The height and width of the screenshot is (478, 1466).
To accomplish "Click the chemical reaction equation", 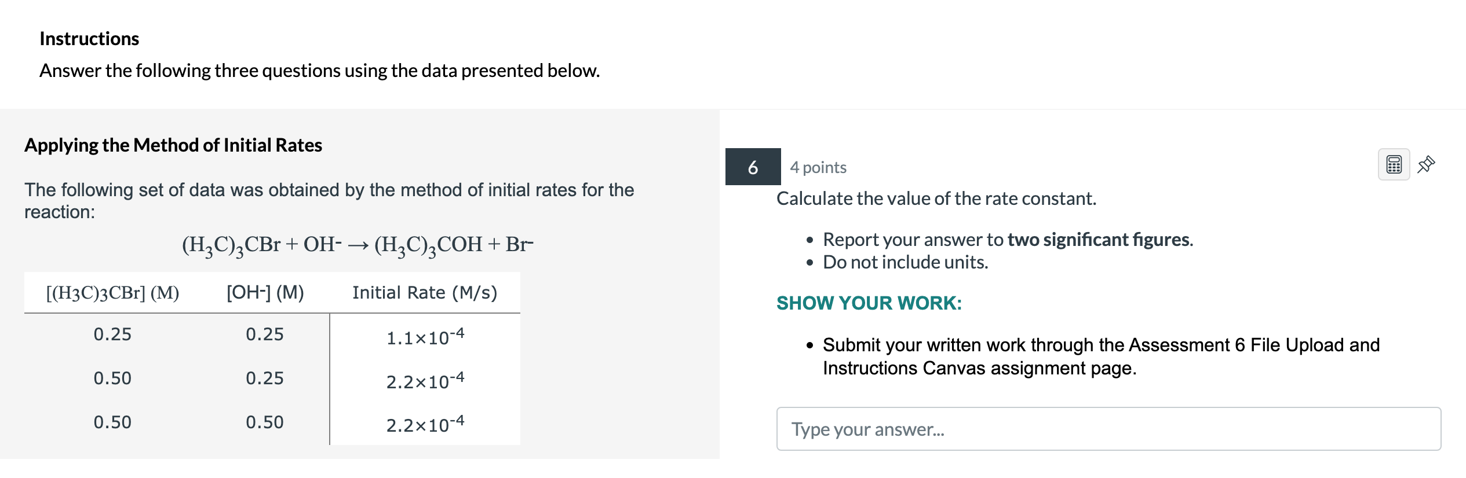I will click(357, 245).
